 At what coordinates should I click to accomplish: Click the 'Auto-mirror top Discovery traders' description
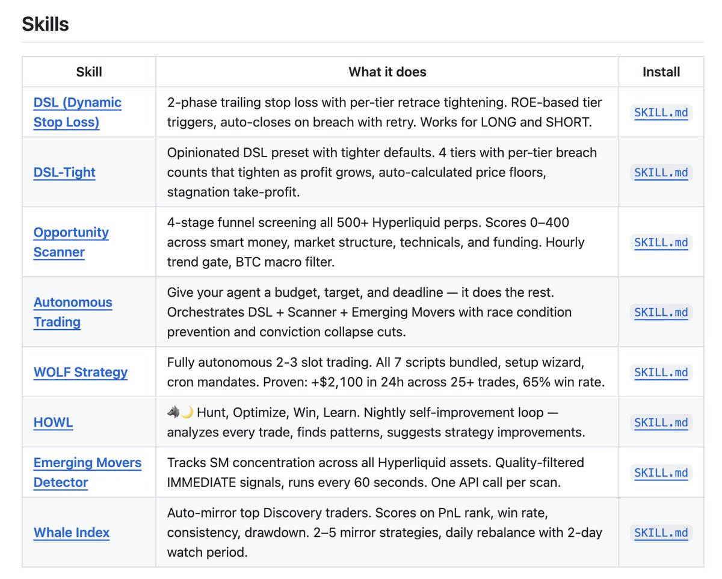(385, 532)
